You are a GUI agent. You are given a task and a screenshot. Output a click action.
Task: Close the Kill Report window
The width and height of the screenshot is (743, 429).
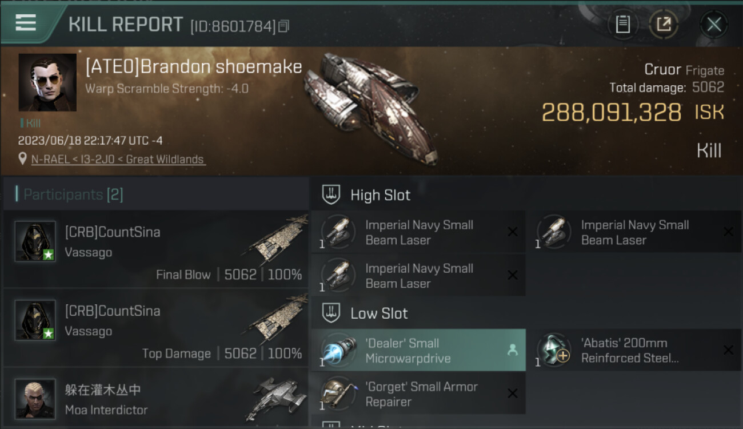714,24
